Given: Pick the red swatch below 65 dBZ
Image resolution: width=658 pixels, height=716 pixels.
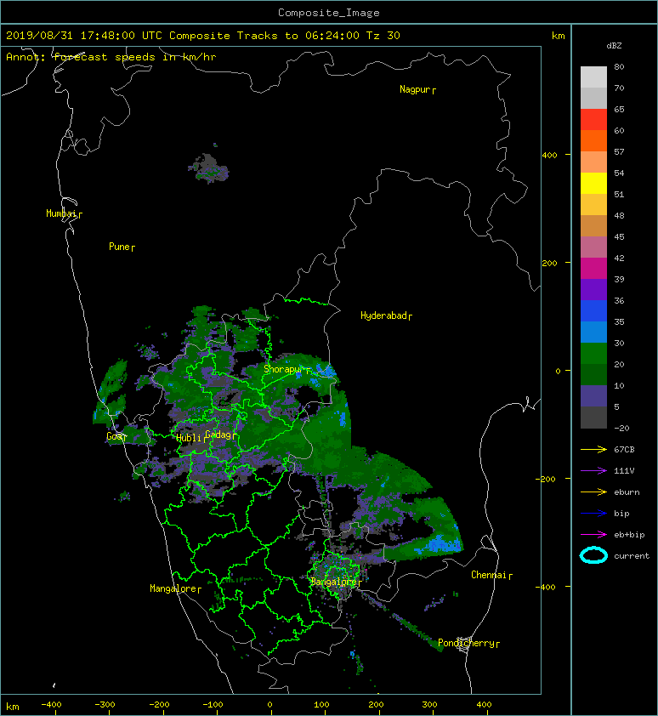Looking at the screenshot, I should click(593, 119).
